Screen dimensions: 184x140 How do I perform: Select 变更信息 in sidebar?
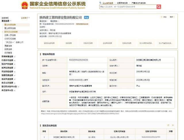click(x=8, y=49)
